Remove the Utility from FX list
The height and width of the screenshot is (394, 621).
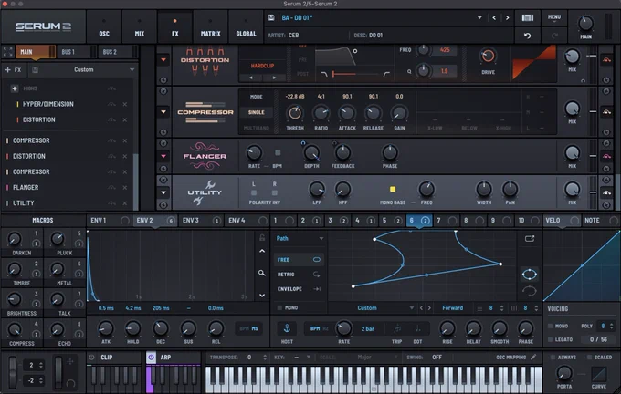click(x=125, y=203)
